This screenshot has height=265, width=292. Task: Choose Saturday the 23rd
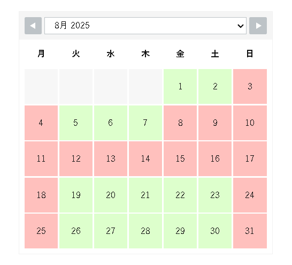[215, 195]
